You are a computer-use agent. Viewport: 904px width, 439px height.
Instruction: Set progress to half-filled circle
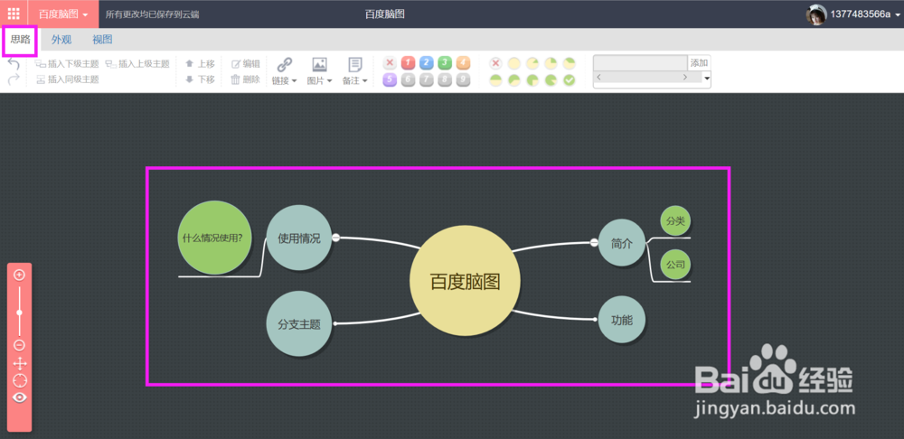(x=495, y=80)
